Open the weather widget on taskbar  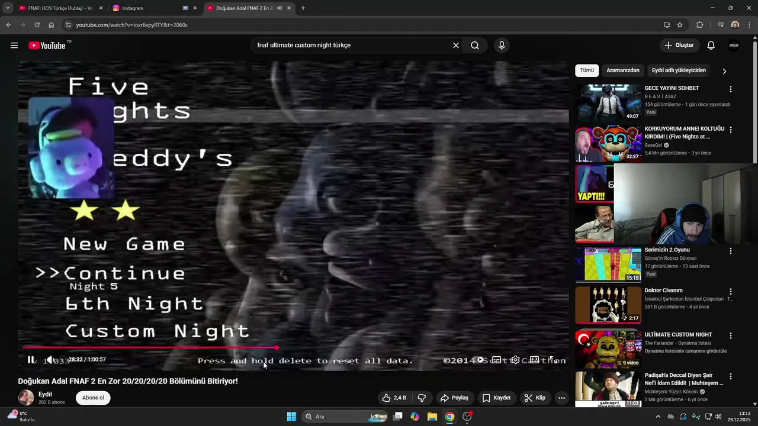coord(21,417)
